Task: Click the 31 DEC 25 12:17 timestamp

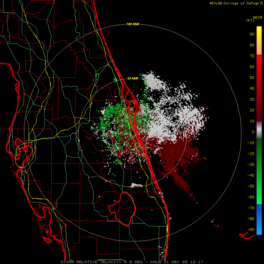Action: tap(183, 262)
